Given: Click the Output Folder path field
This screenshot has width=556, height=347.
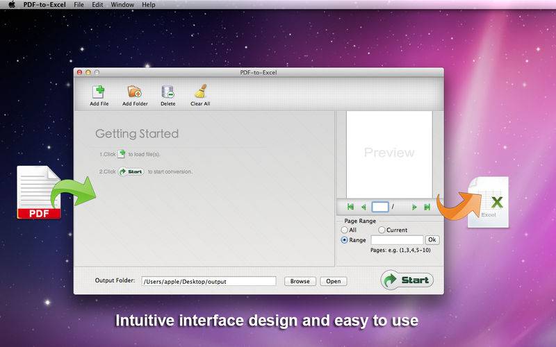Looking at the screenshot, I should coord(208,281).
